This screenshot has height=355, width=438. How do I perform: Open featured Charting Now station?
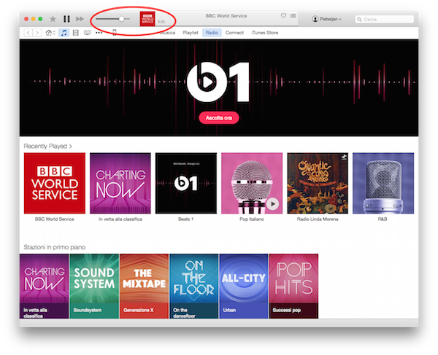pos(44,286)
